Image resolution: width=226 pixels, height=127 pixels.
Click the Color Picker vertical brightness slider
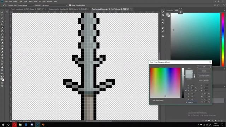[183, 83]
